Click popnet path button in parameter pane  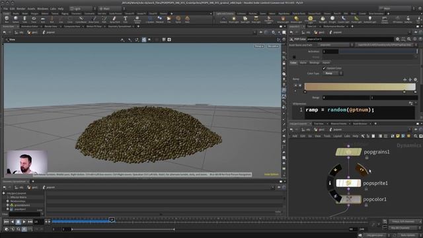[x=336, y=32]
